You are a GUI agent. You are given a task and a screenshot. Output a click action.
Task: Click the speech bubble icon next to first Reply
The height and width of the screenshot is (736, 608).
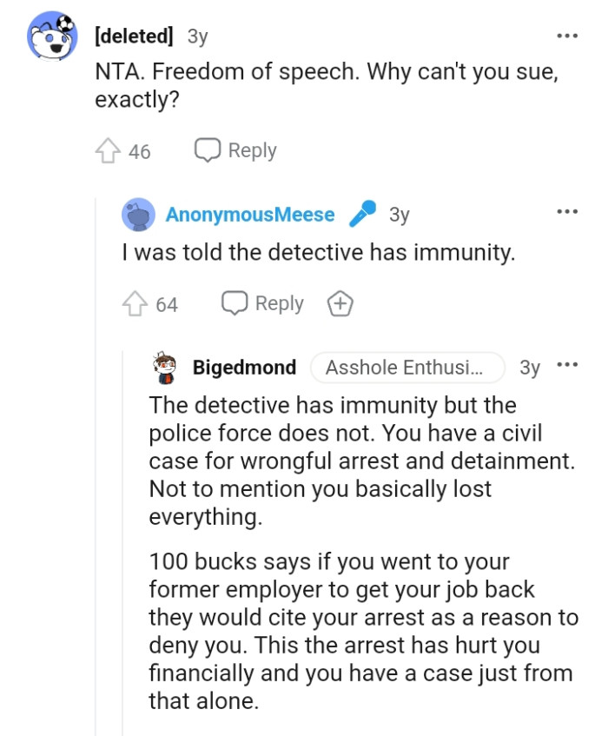[207, 149]
